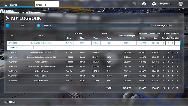Click the Date column header

click(x=12, y=36)
